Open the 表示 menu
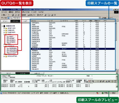 [17, 12]
